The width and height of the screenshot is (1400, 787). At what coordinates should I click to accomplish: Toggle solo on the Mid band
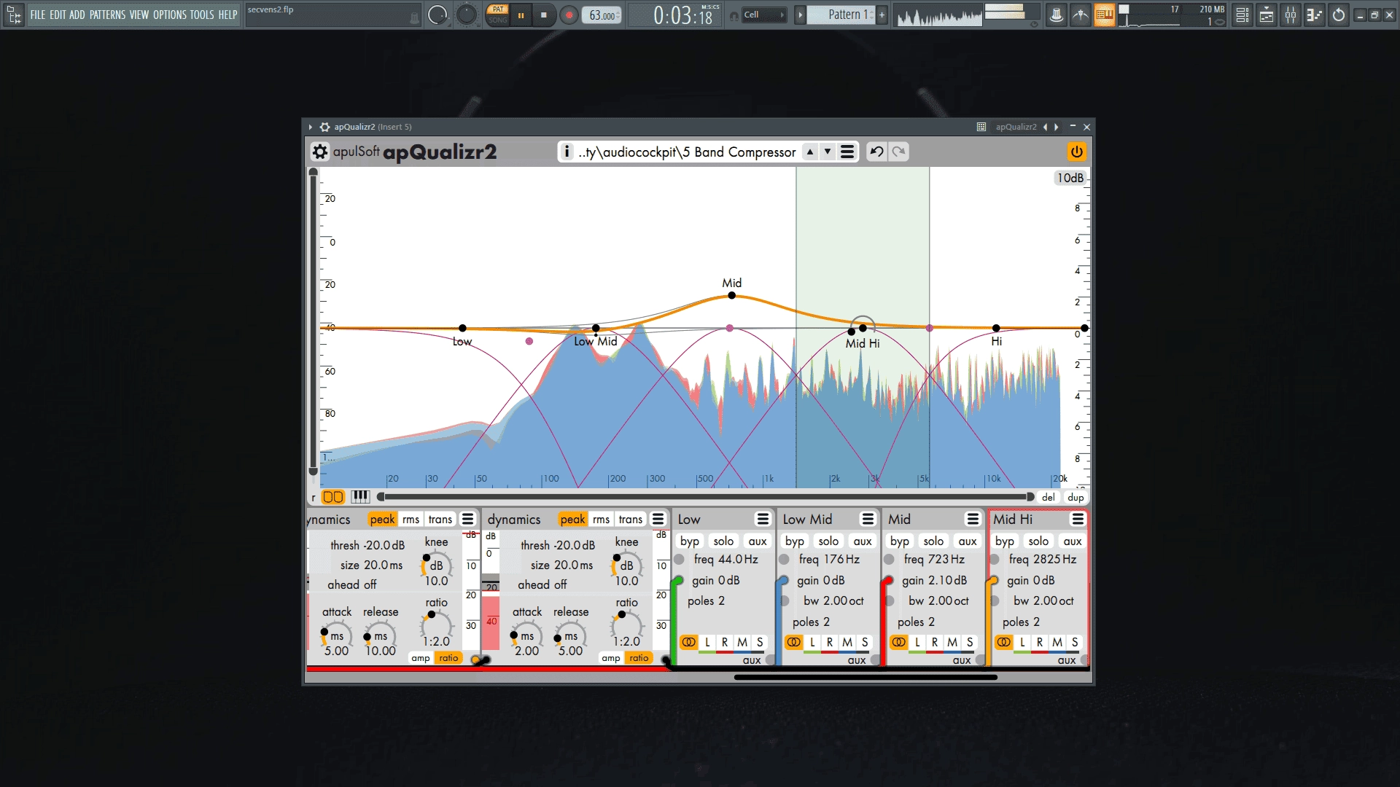pos(933,541)
